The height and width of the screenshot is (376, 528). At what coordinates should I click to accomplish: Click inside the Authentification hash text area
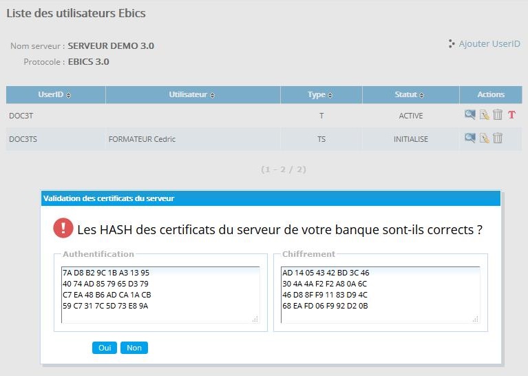pyautogui.click(x=160, y=294)
